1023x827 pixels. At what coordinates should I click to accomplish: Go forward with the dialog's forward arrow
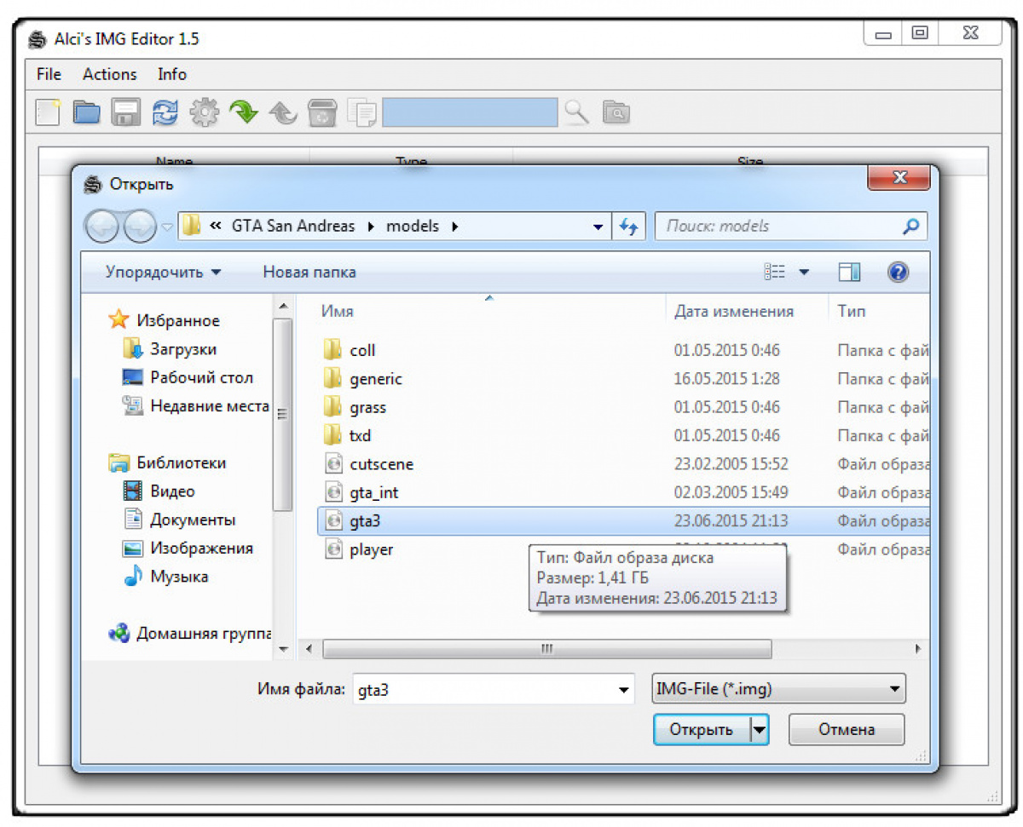140,227
